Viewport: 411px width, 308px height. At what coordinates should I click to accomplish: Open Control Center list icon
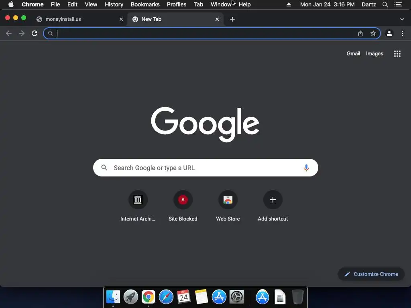(x=398, y=4)
